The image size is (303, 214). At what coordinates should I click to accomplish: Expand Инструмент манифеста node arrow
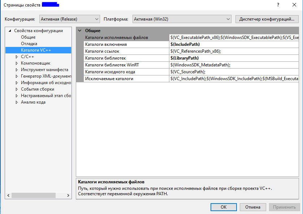coord(17,70)
